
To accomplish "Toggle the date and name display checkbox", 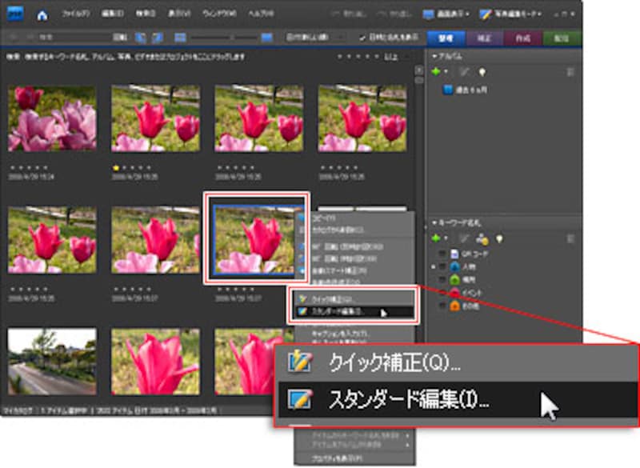I will pos(363,38).
